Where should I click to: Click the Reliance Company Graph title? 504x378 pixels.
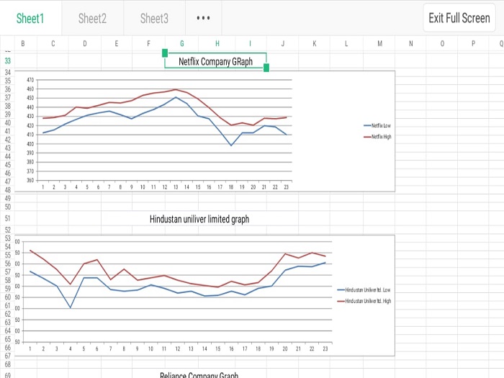(199, 374)
